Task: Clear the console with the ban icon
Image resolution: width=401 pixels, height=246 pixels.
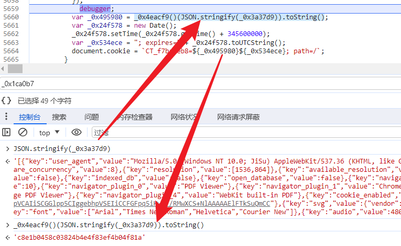Action: [x=23, y=132]
